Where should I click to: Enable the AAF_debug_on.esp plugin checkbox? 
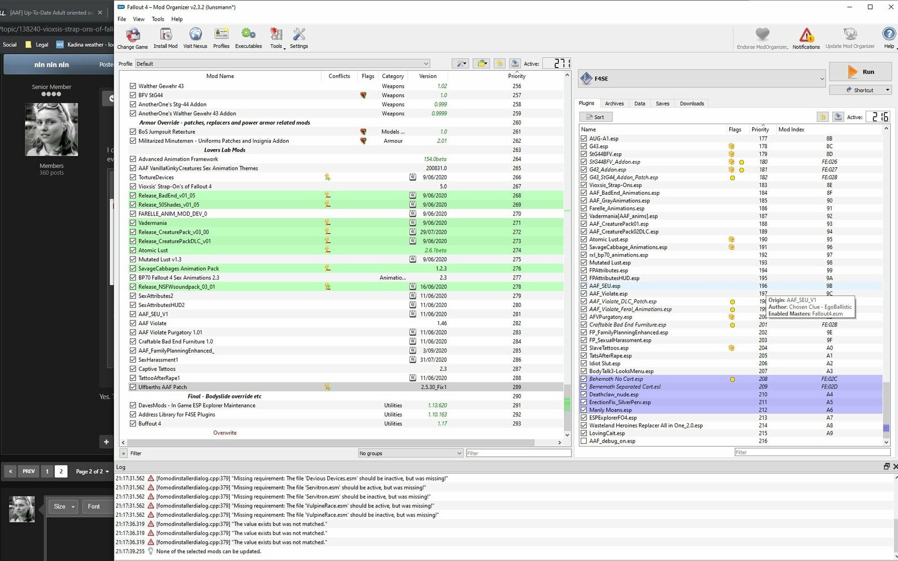point(584,441)
